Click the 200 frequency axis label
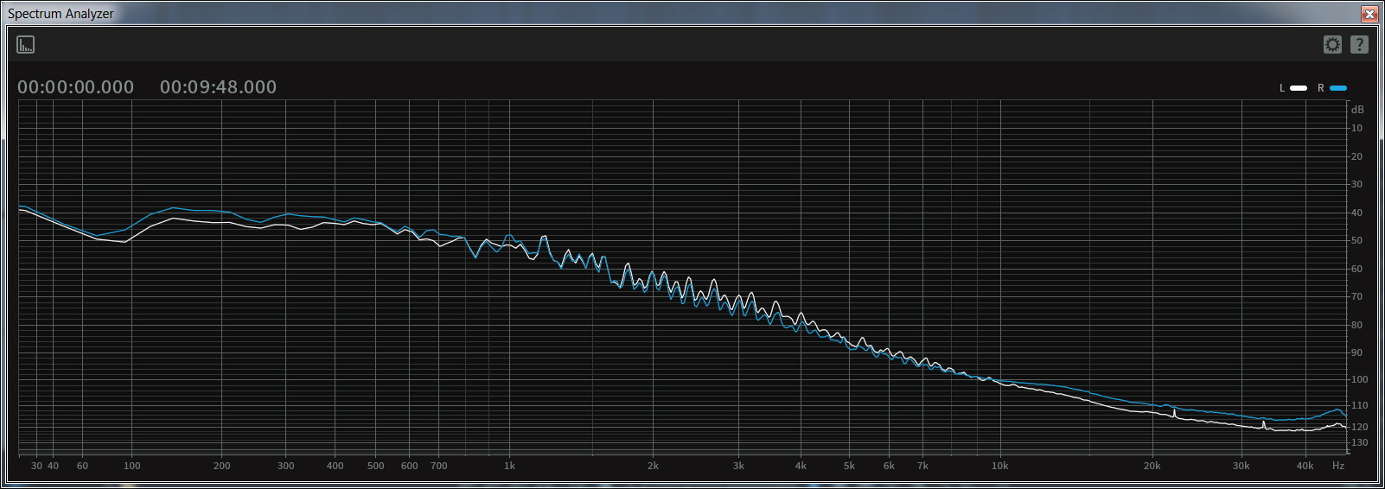 coord(222,466)
